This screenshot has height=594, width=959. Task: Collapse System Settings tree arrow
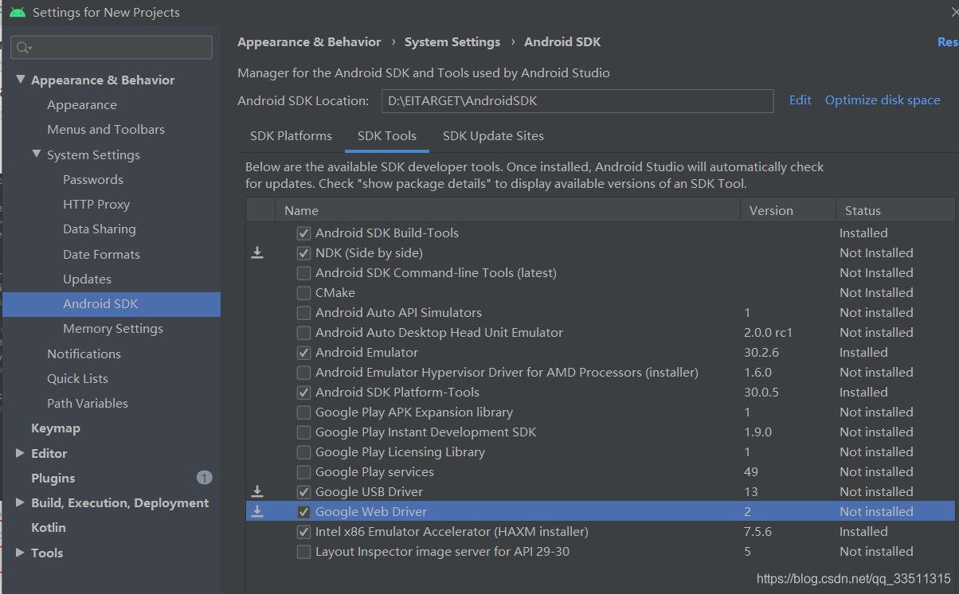click(37, 154)
